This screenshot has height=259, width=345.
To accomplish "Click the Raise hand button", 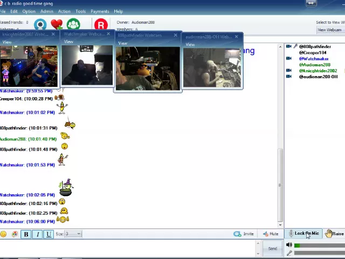I will pos(334,234).
